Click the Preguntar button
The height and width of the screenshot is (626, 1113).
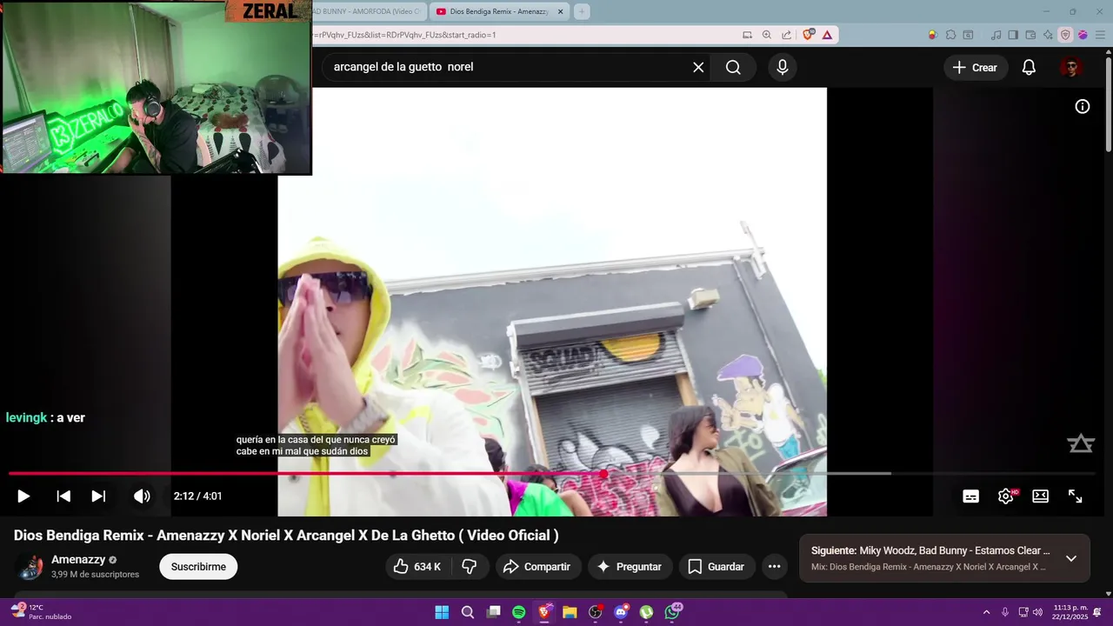[630, 567]
